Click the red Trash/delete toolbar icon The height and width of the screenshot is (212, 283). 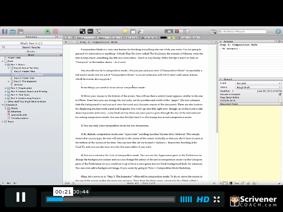coord(56,31)
